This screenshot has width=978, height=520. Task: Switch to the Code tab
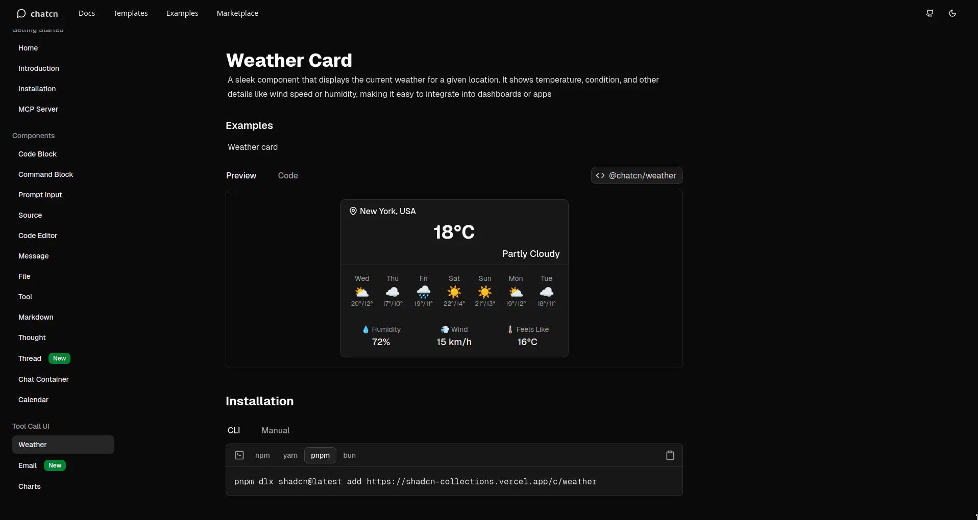pyautogui.click(x=288, y=175)
